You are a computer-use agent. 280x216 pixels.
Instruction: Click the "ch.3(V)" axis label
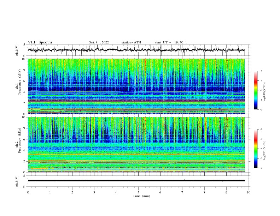tap(17, 181)
